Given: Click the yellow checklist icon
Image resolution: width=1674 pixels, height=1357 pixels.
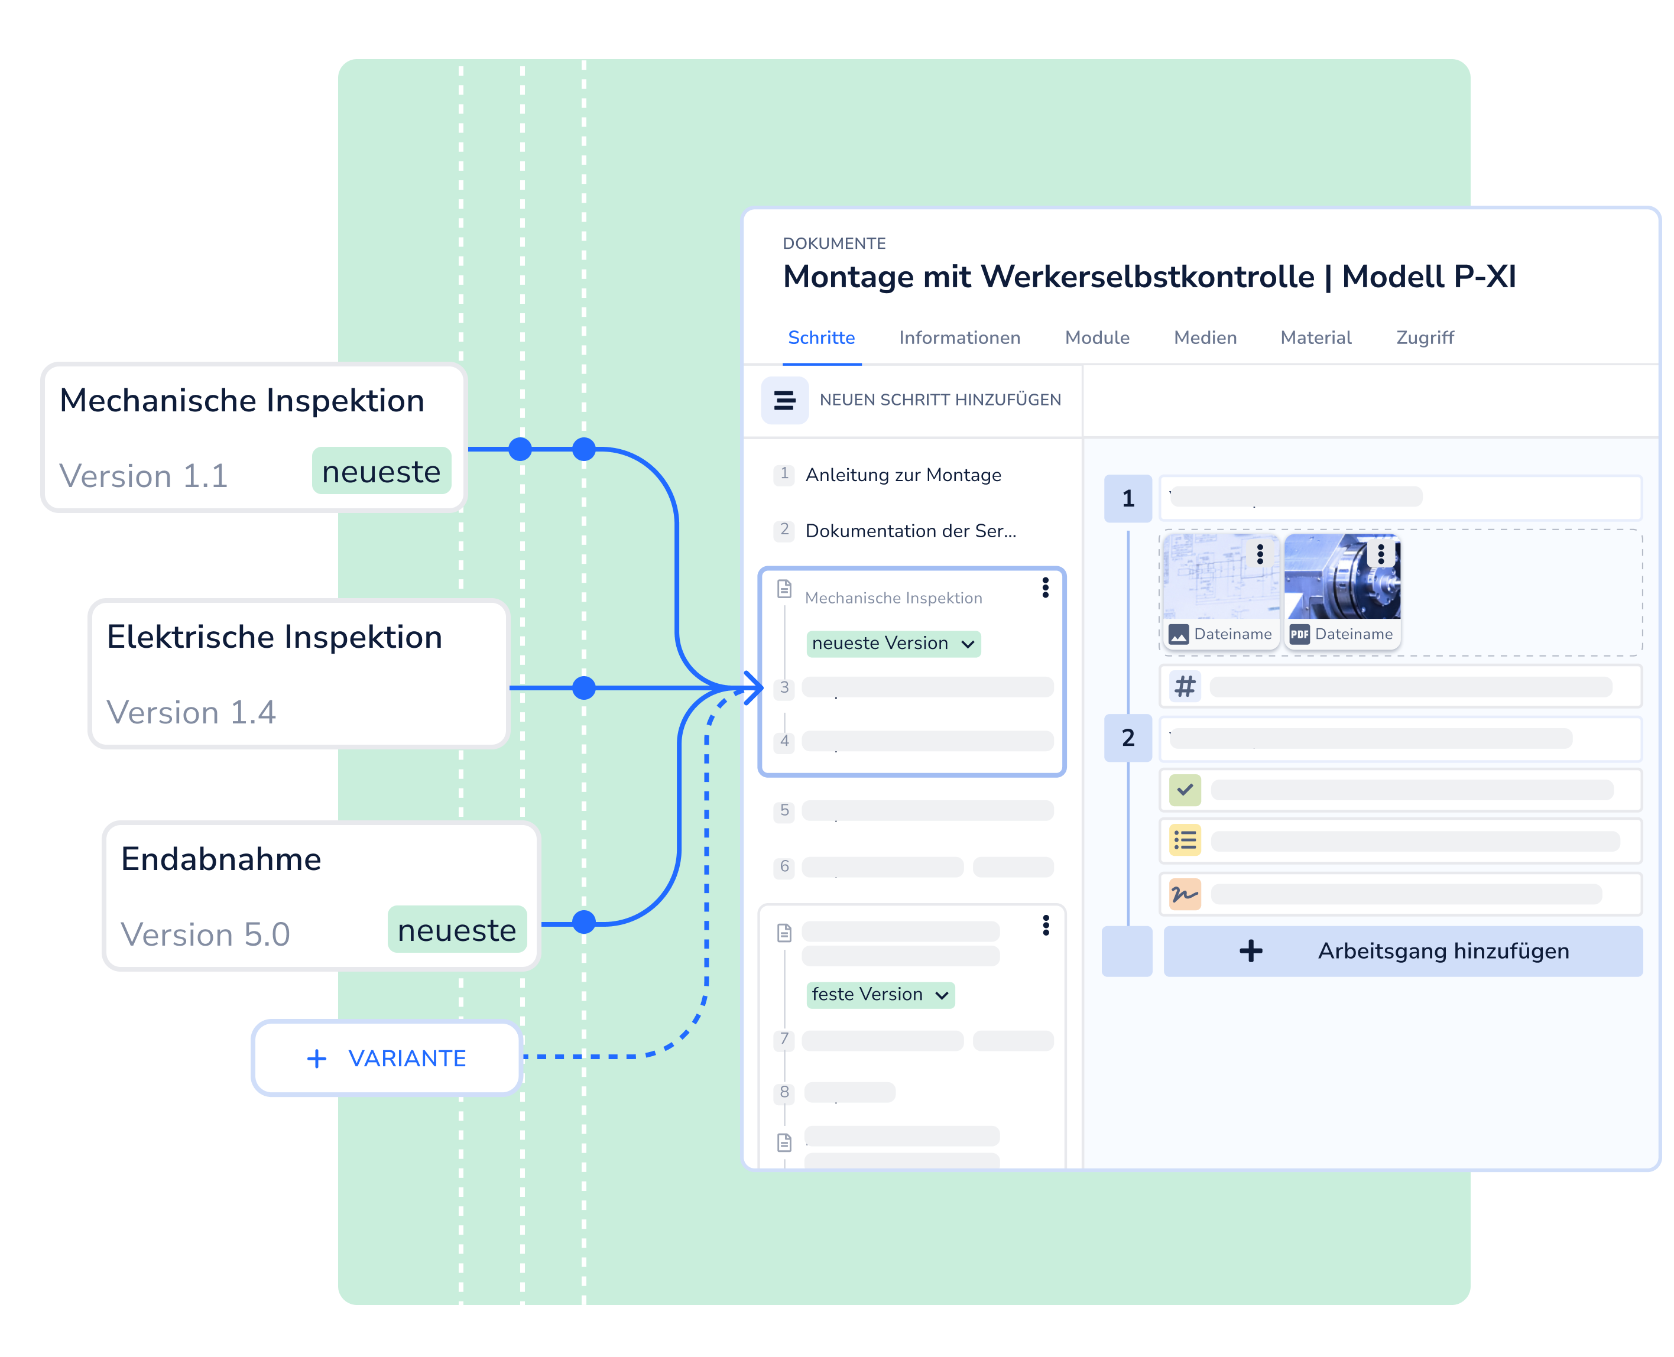Looking at the screenshot, I should pos(1185,840).
